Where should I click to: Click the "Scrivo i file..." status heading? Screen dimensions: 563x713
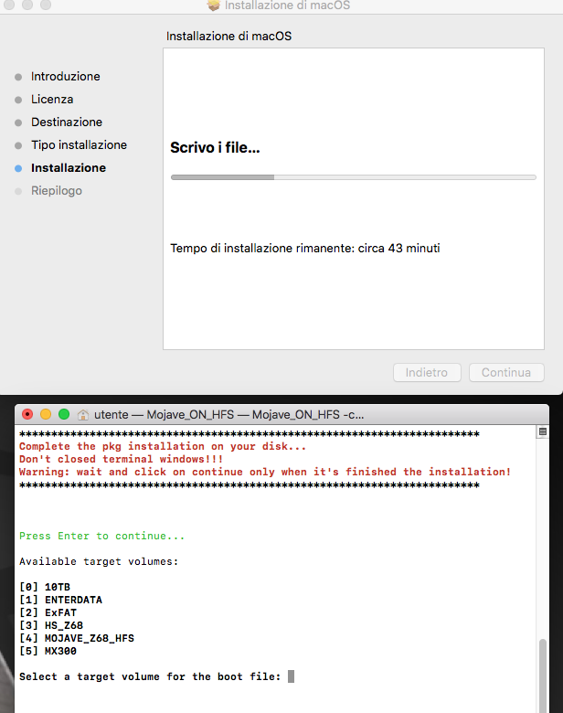(x=215, y=148)
